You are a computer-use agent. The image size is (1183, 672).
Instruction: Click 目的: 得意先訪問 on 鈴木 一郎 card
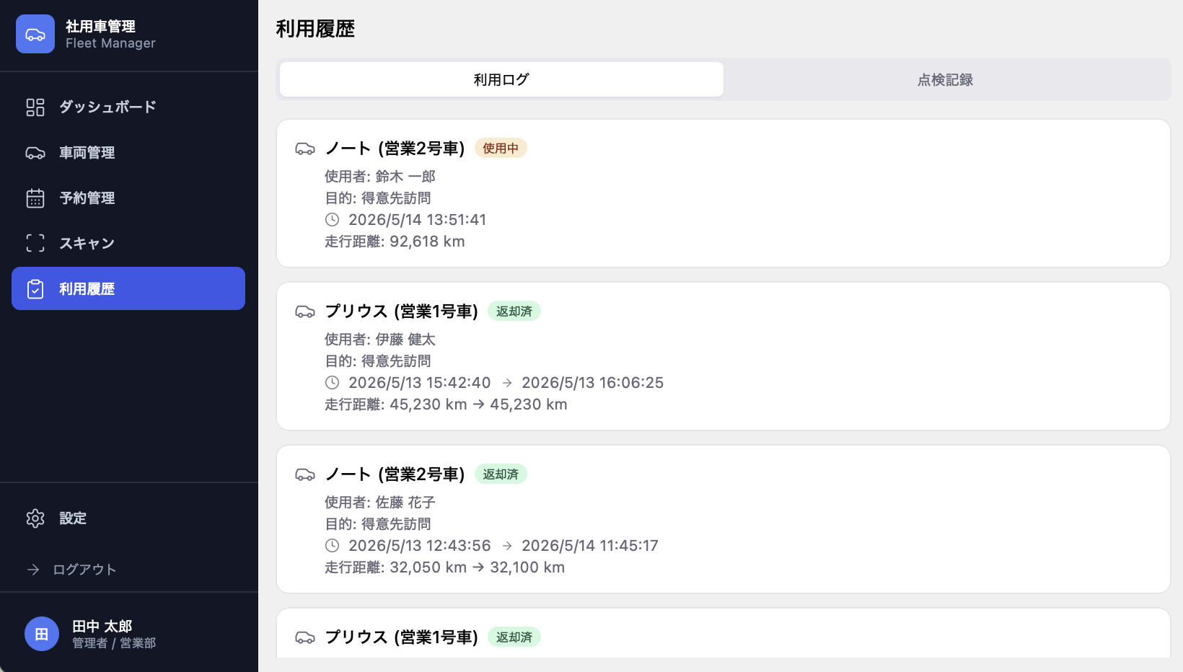378,198
